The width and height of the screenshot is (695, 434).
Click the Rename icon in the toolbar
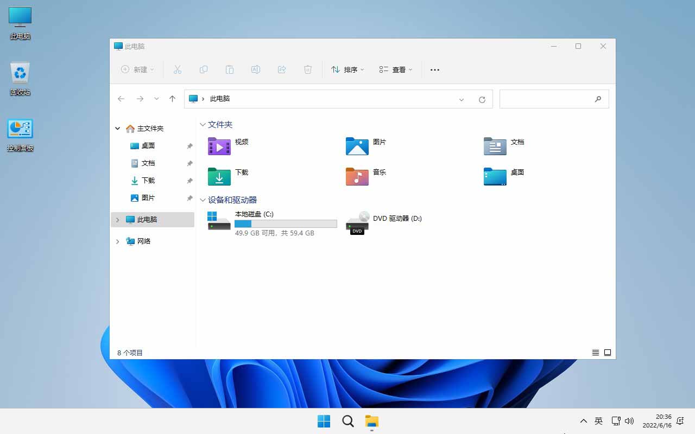coord(256,69)
